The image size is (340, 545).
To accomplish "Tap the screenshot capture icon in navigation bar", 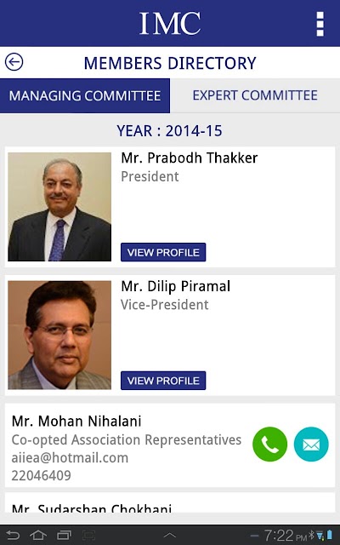I will pos(88,536).
